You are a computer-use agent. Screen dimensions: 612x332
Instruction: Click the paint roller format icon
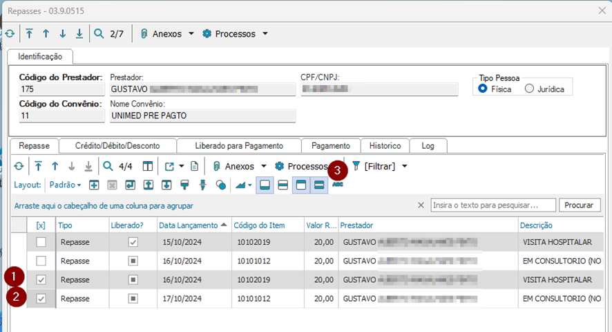pos(184,185)
